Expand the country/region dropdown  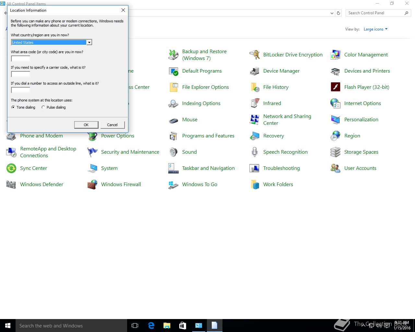(x=89, y=42)
